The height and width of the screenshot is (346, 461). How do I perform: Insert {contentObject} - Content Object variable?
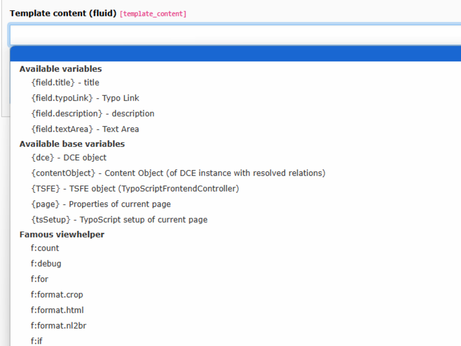click(235, 173)
